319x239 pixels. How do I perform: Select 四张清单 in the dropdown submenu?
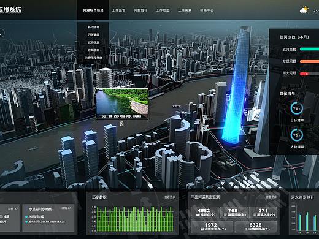[93, 35]
